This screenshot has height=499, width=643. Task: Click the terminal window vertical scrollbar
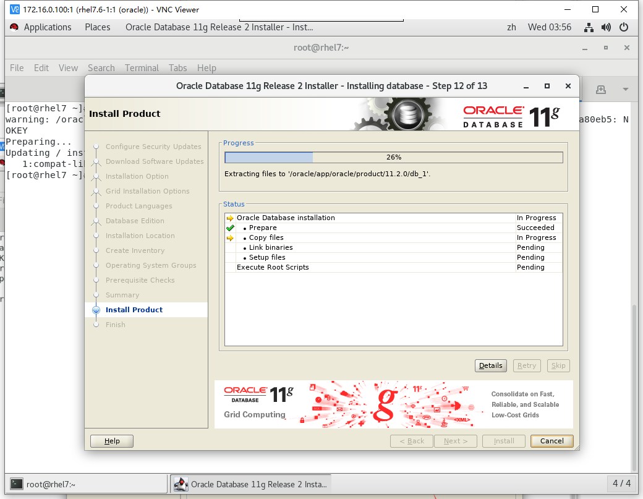point(634,389)
